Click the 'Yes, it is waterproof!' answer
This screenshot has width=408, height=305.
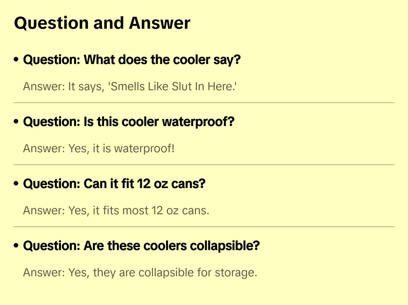tap(99, 149)
